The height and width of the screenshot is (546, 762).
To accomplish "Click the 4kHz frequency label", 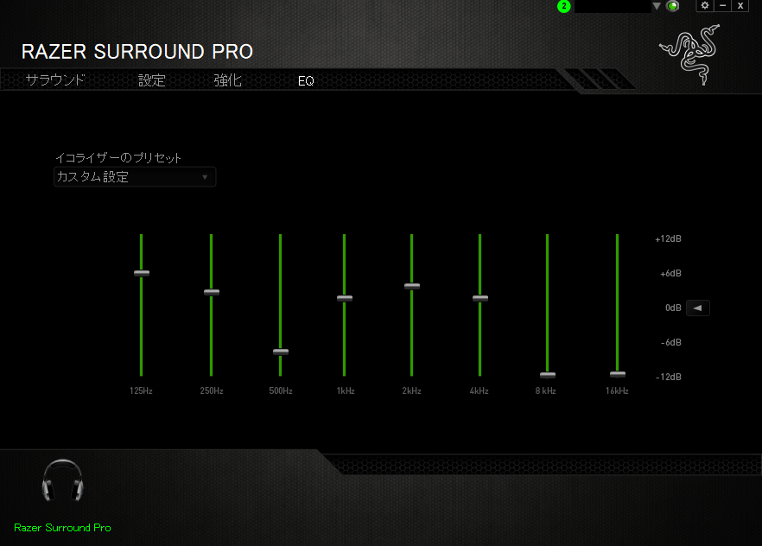I will tap(479, 390).
